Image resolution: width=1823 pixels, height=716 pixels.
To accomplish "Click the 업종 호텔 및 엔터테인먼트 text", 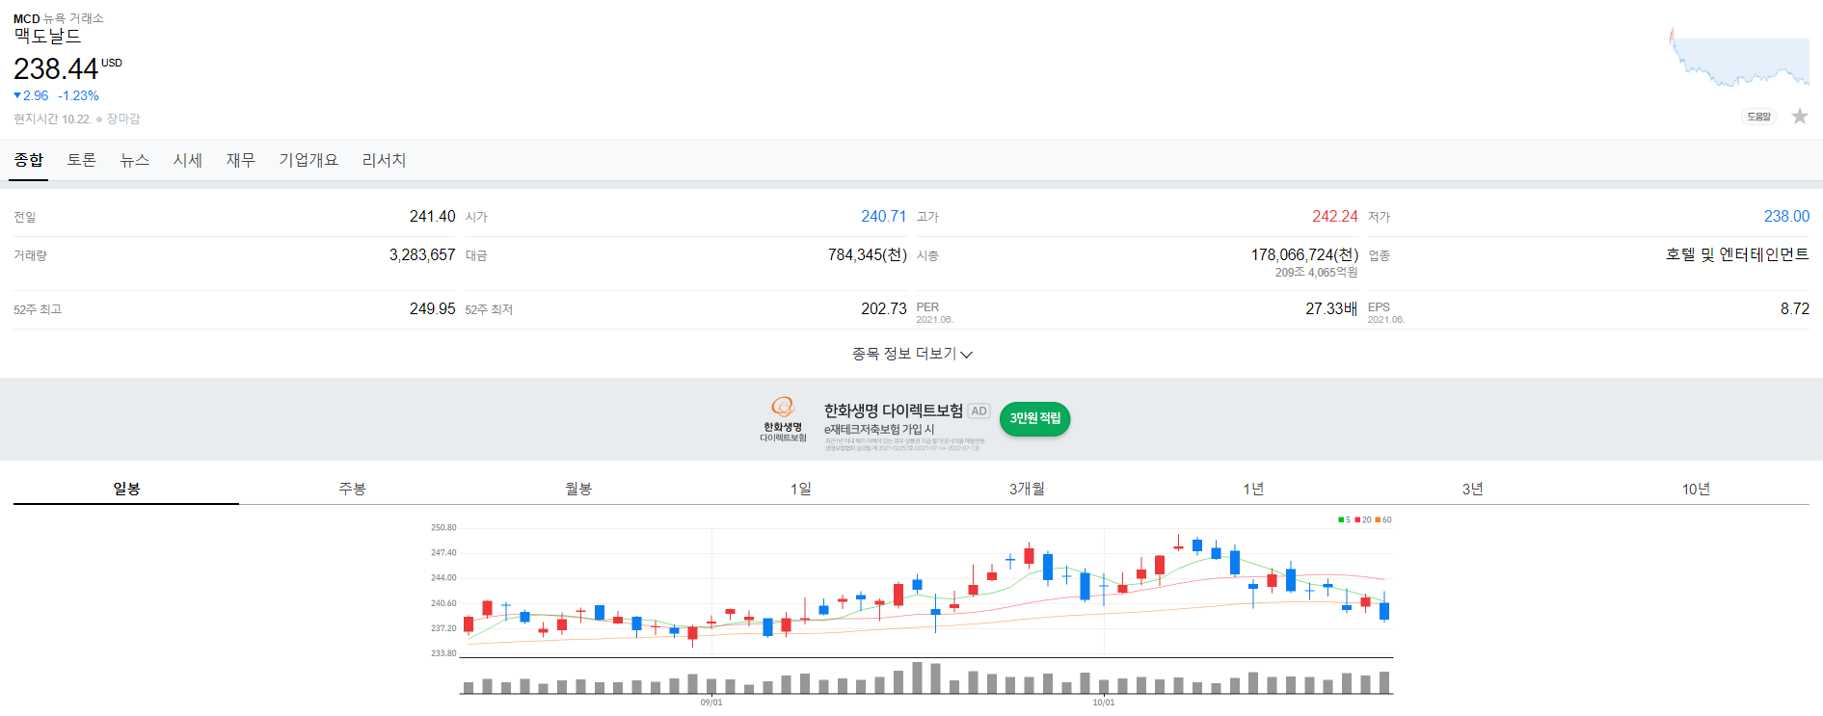I will [1737, 254].
